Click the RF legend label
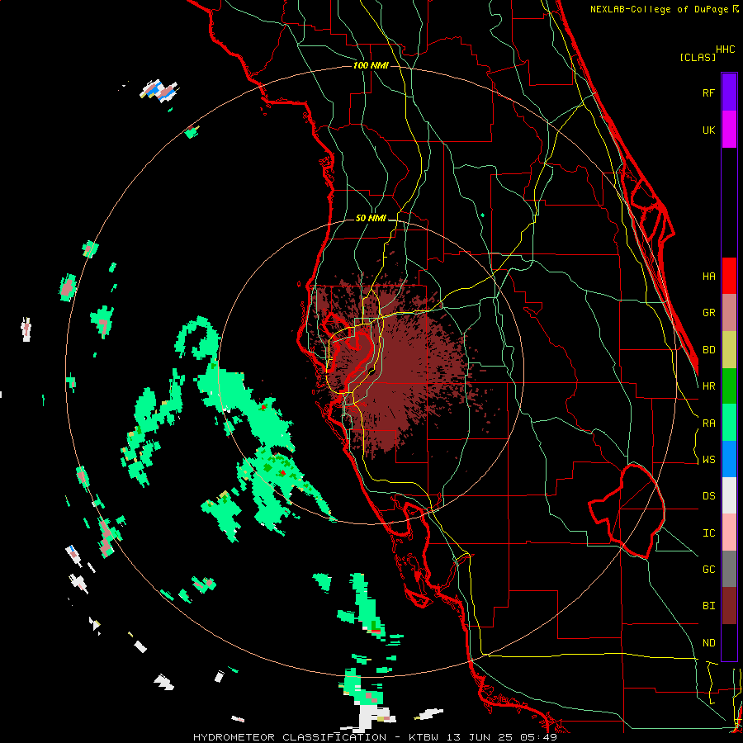 point(708,92)
